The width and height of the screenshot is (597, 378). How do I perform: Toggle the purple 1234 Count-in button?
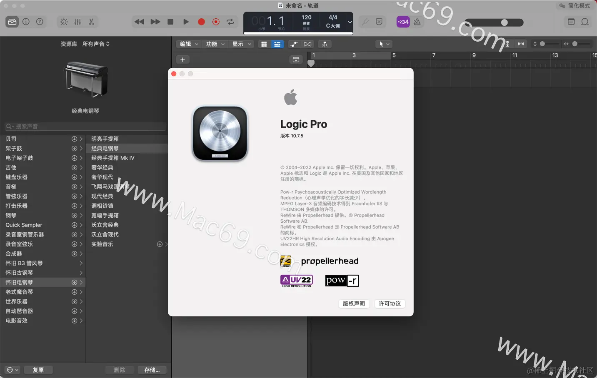(x=403, y=22)
